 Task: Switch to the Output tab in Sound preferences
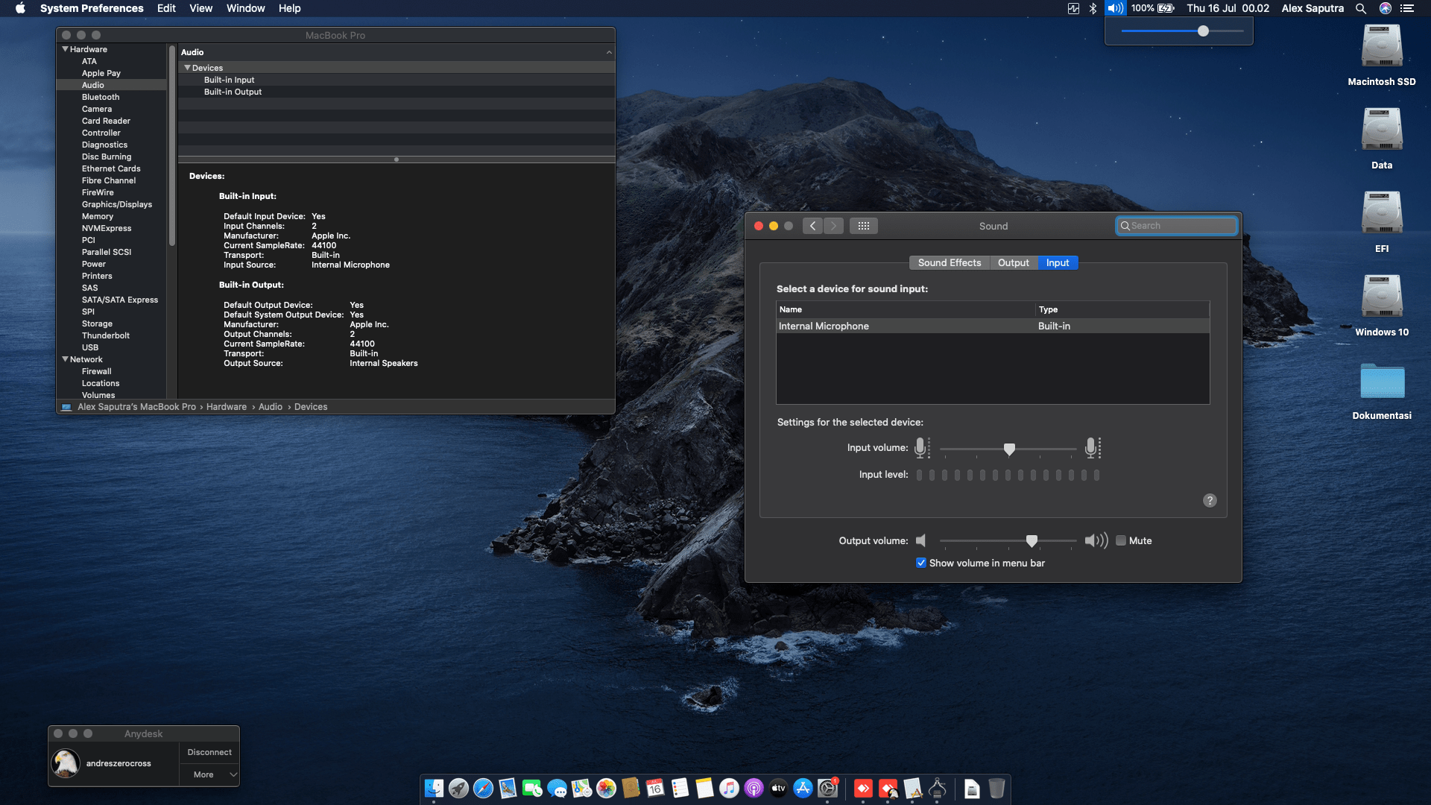[1013, 262]
